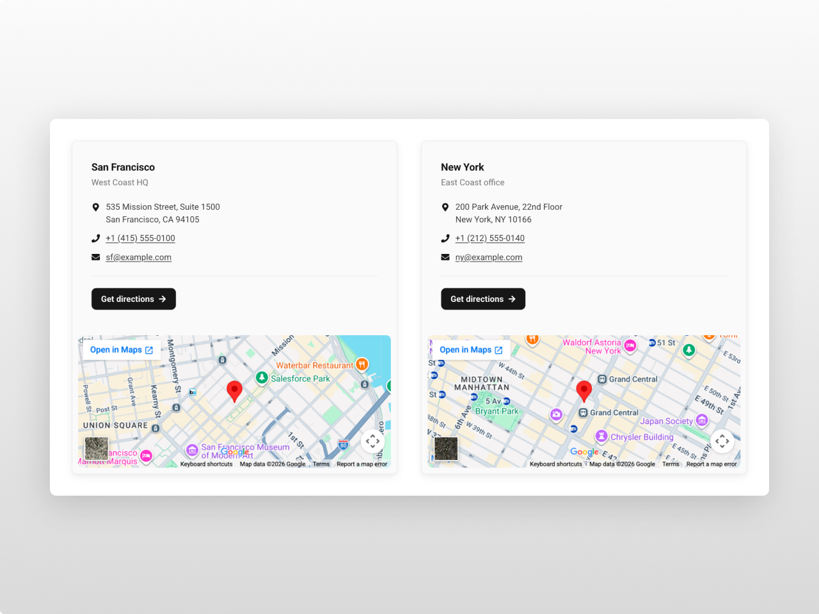Click the Japan Society marker icon

pyautogui.click(x=702, y=420)
